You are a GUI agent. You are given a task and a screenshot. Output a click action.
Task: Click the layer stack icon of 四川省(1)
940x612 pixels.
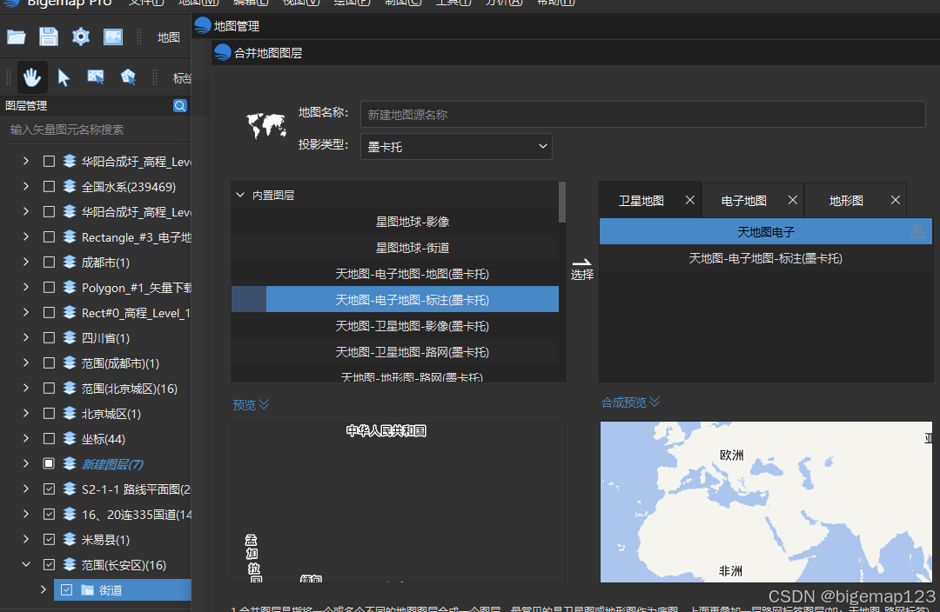(x=70, y=338)
